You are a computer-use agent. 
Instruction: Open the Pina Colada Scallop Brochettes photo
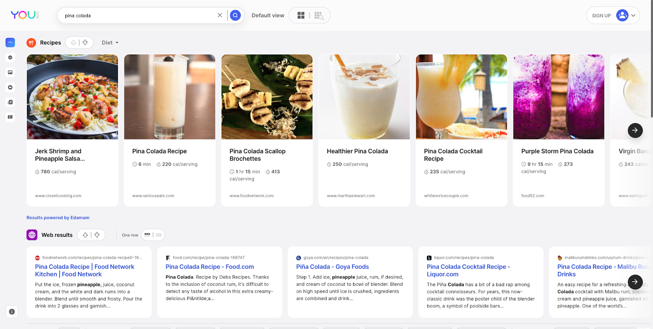267,97
